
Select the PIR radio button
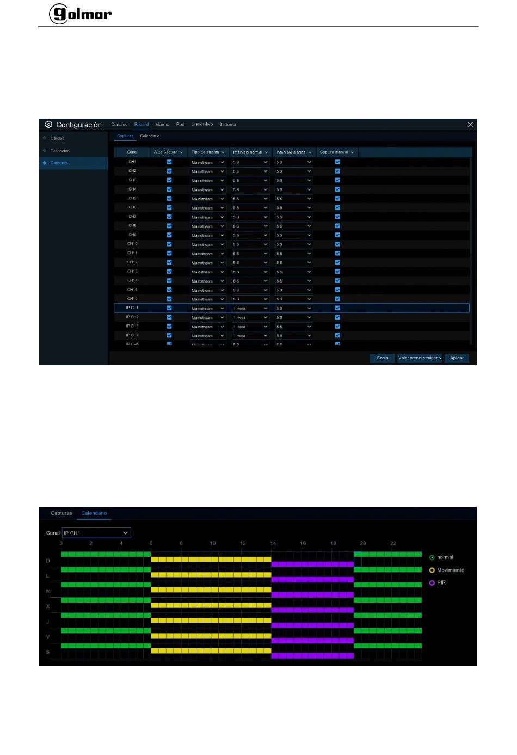pos(432,583)
